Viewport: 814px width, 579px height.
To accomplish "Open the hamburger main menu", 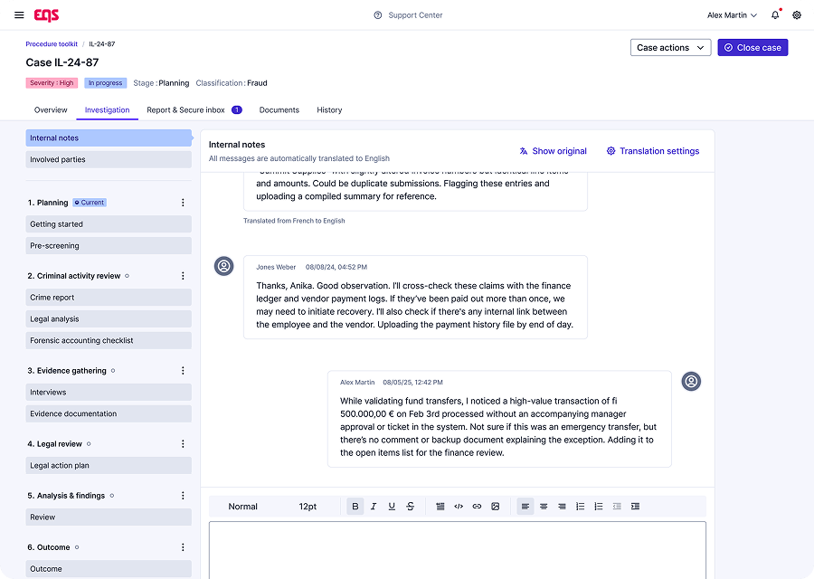I will click(x=19, y=15).
